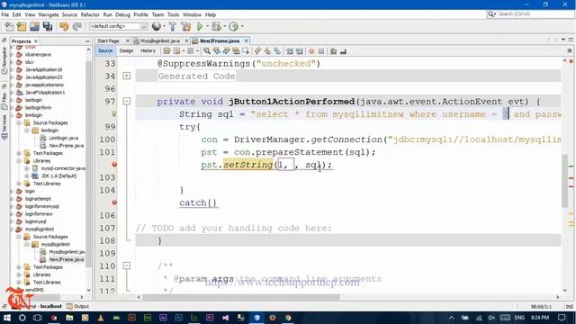This screenshot has width=576, height=324.
Task: Collapse the jButton1ActionPerformed method fold
Action: [x=127, y=101]
